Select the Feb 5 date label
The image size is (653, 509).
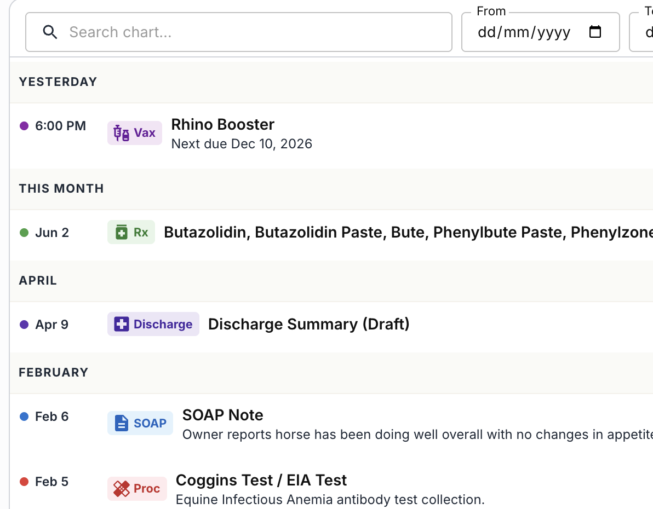pyautogui.click(x=51, y=482)
